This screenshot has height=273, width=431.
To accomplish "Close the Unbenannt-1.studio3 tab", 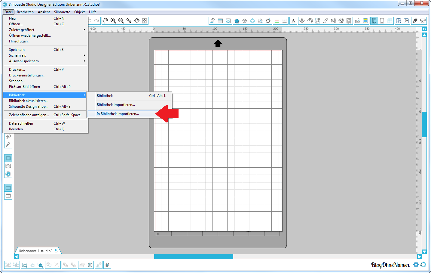I will 56,250.
